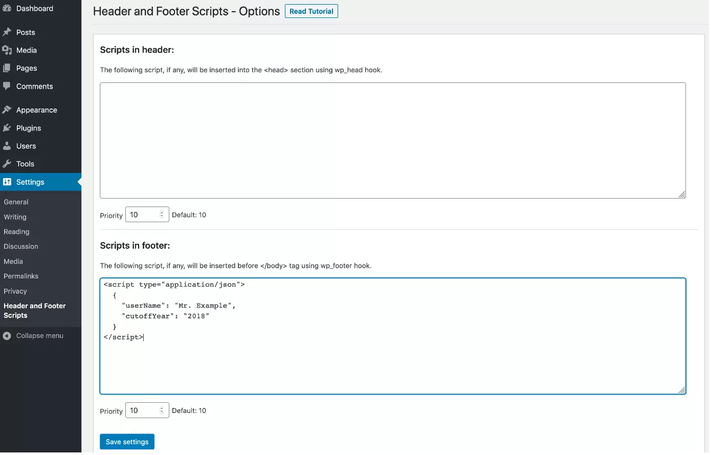Viewport: 711px width, 455px height.
Task: Open Writing settings submenu
Action: (15, 217)
